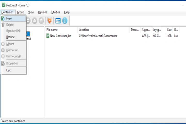The image size is (186, 124).
Task: Sort by the Location column header
Action: click(103, 30)
